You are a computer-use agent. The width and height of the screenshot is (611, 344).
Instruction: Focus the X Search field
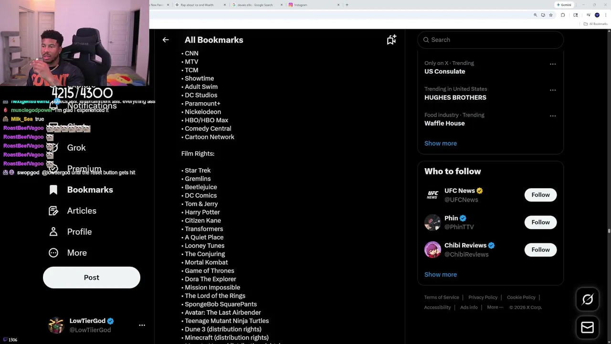[491, 40]
